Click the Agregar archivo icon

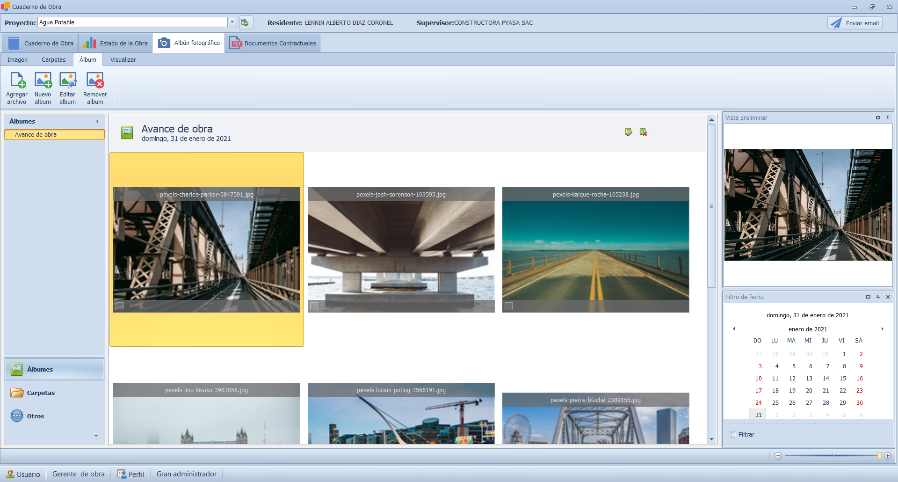[x=17, y=81]
